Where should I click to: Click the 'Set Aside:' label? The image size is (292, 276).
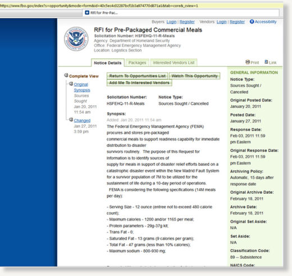point(240,236)
